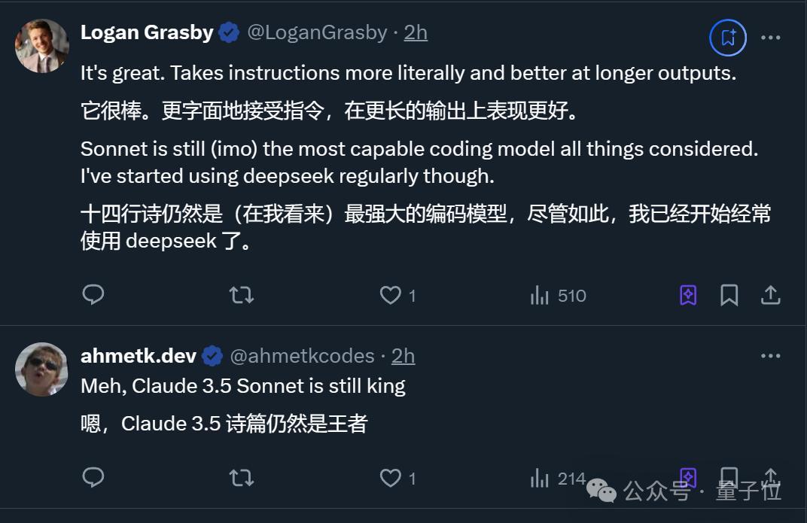Viewport: 807px width, 523px height.
Task: Click the circled AI bookmark icon at top right
Action: tap(726, 37)
